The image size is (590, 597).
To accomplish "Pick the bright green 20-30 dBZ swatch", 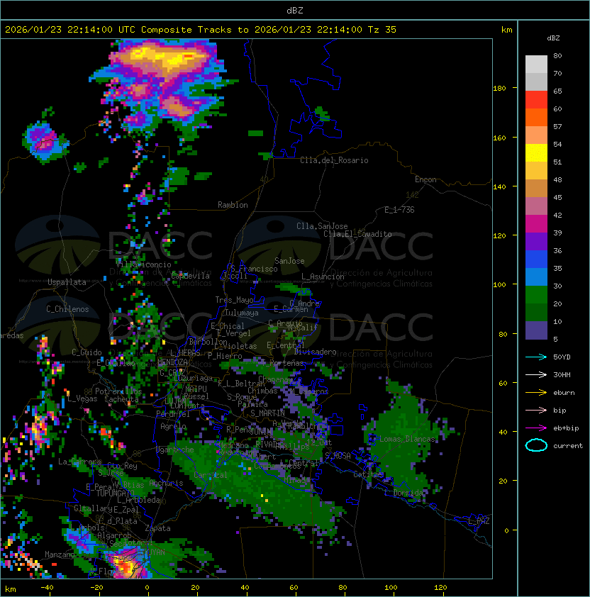I will click(x=536, y=295).
